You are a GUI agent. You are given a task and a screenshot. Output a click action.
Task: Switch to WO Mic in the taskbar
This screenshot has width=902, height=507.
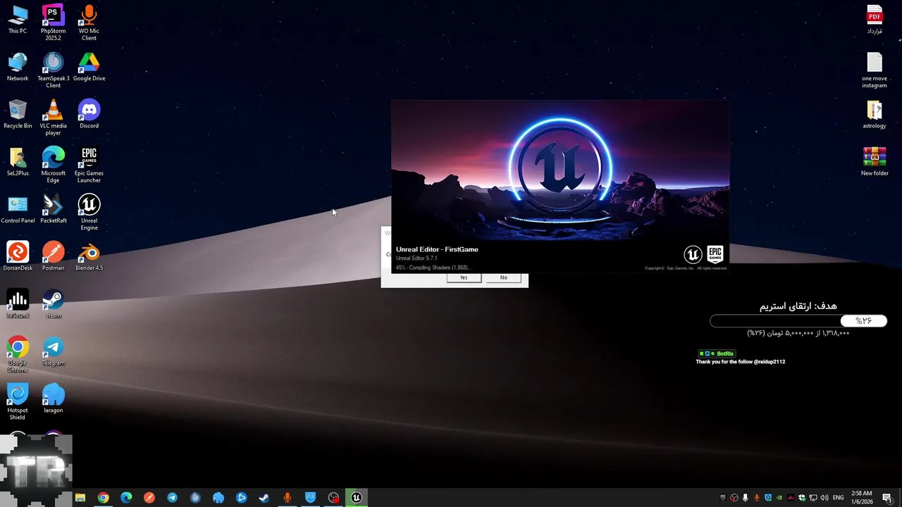pos(287,498)
